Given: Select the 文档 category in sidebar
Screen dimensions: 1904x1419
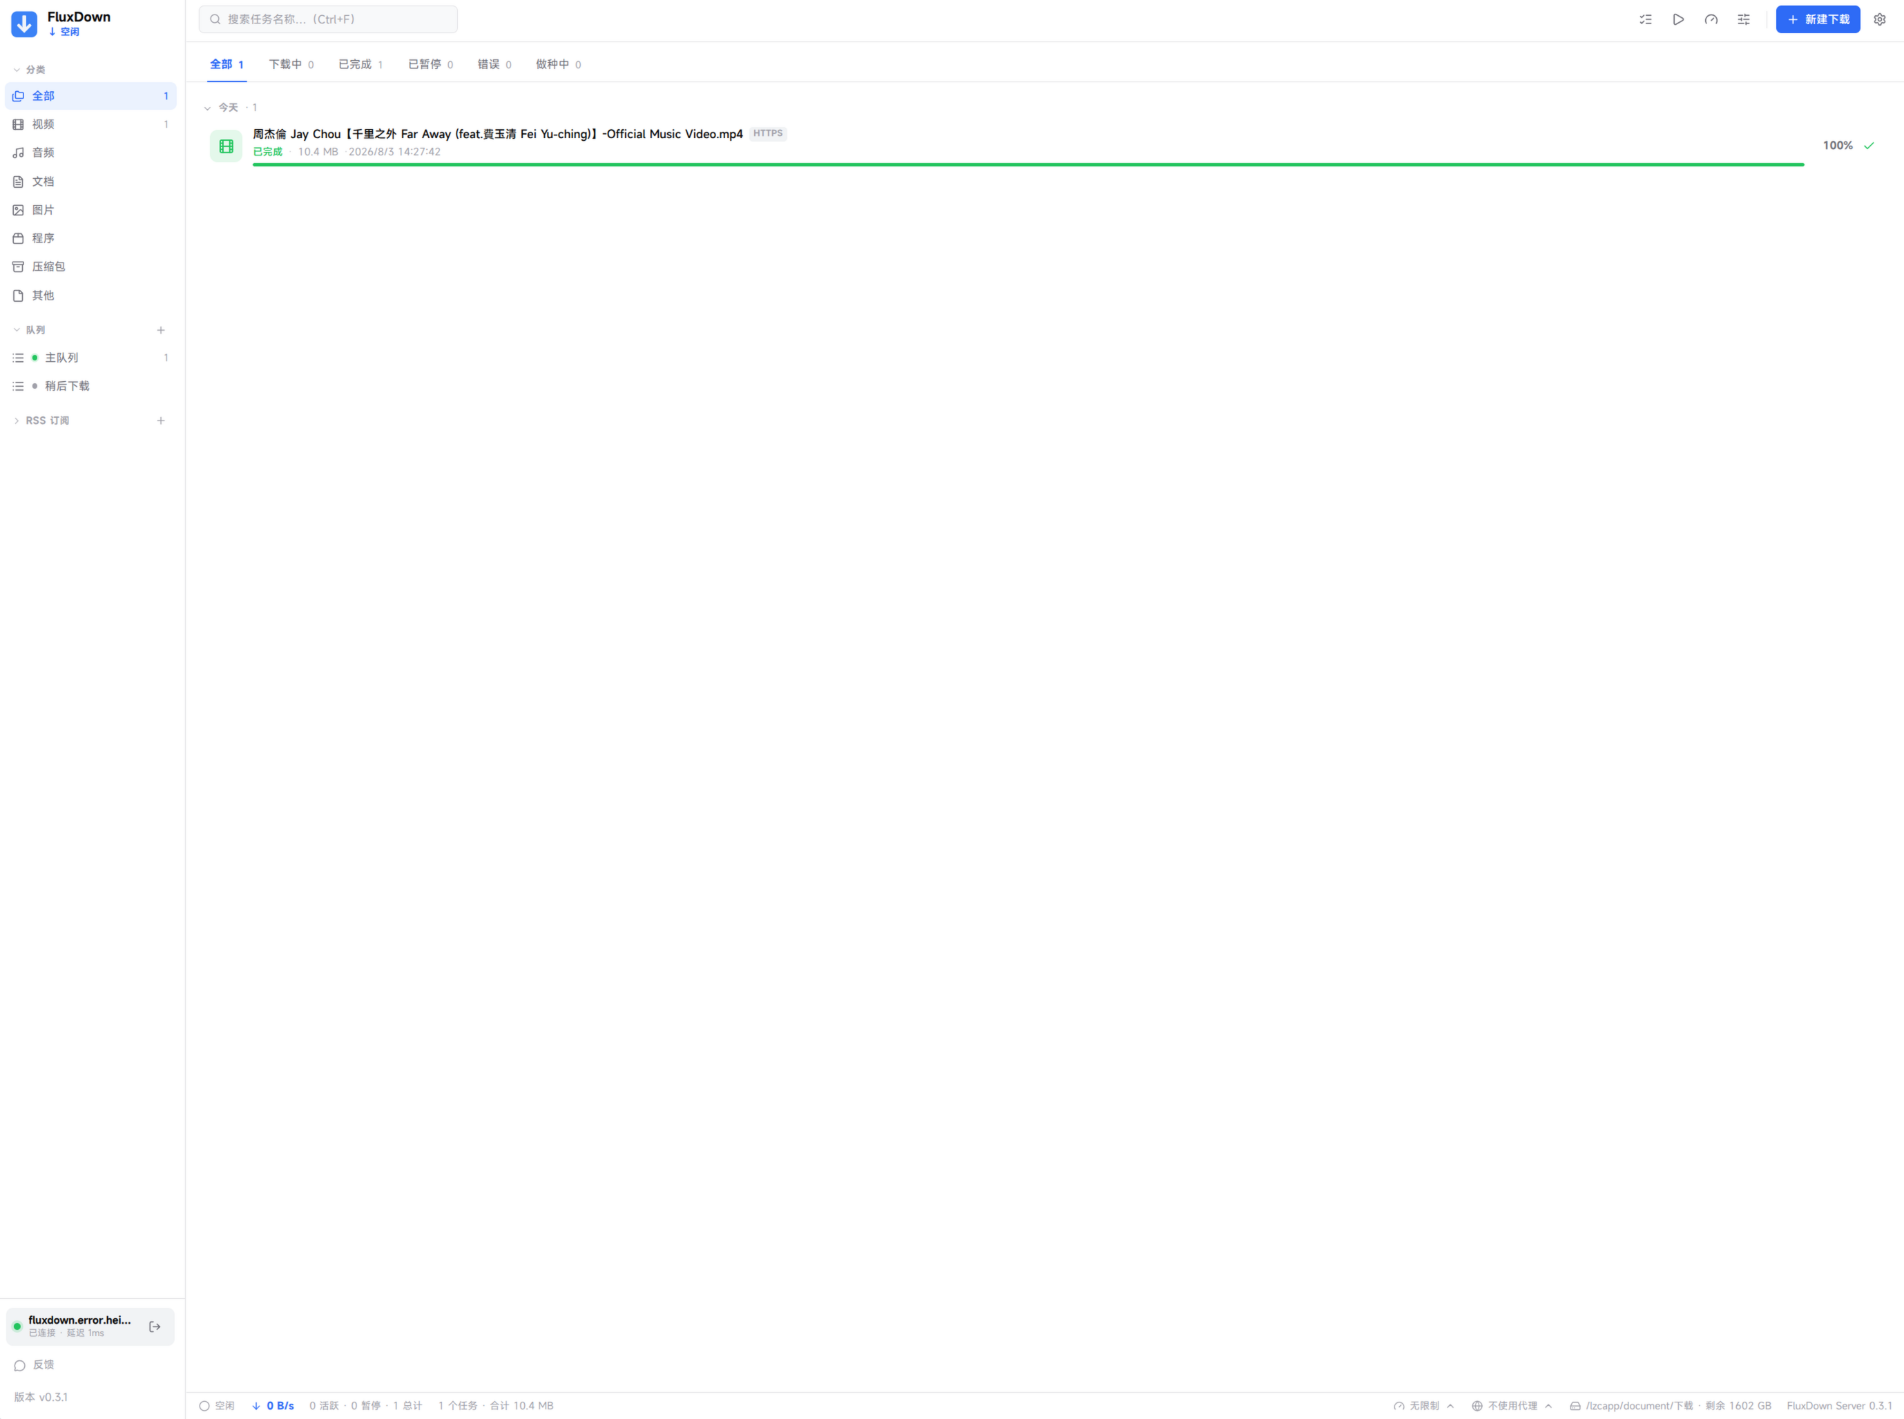Looking at the screenshot, I should point(90,181).
